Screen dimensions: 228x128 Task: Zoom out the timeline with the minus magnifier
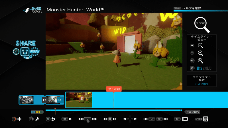click(x=201, y=53)
